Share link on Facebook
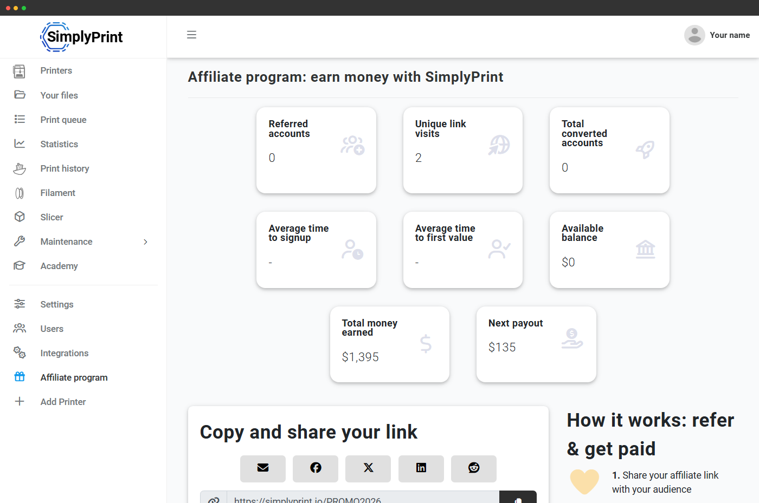 click(x=316, y=468)
